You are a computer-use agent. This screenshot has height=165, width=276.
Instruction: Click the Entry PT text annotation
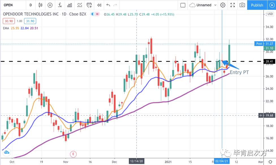[239, 72]
